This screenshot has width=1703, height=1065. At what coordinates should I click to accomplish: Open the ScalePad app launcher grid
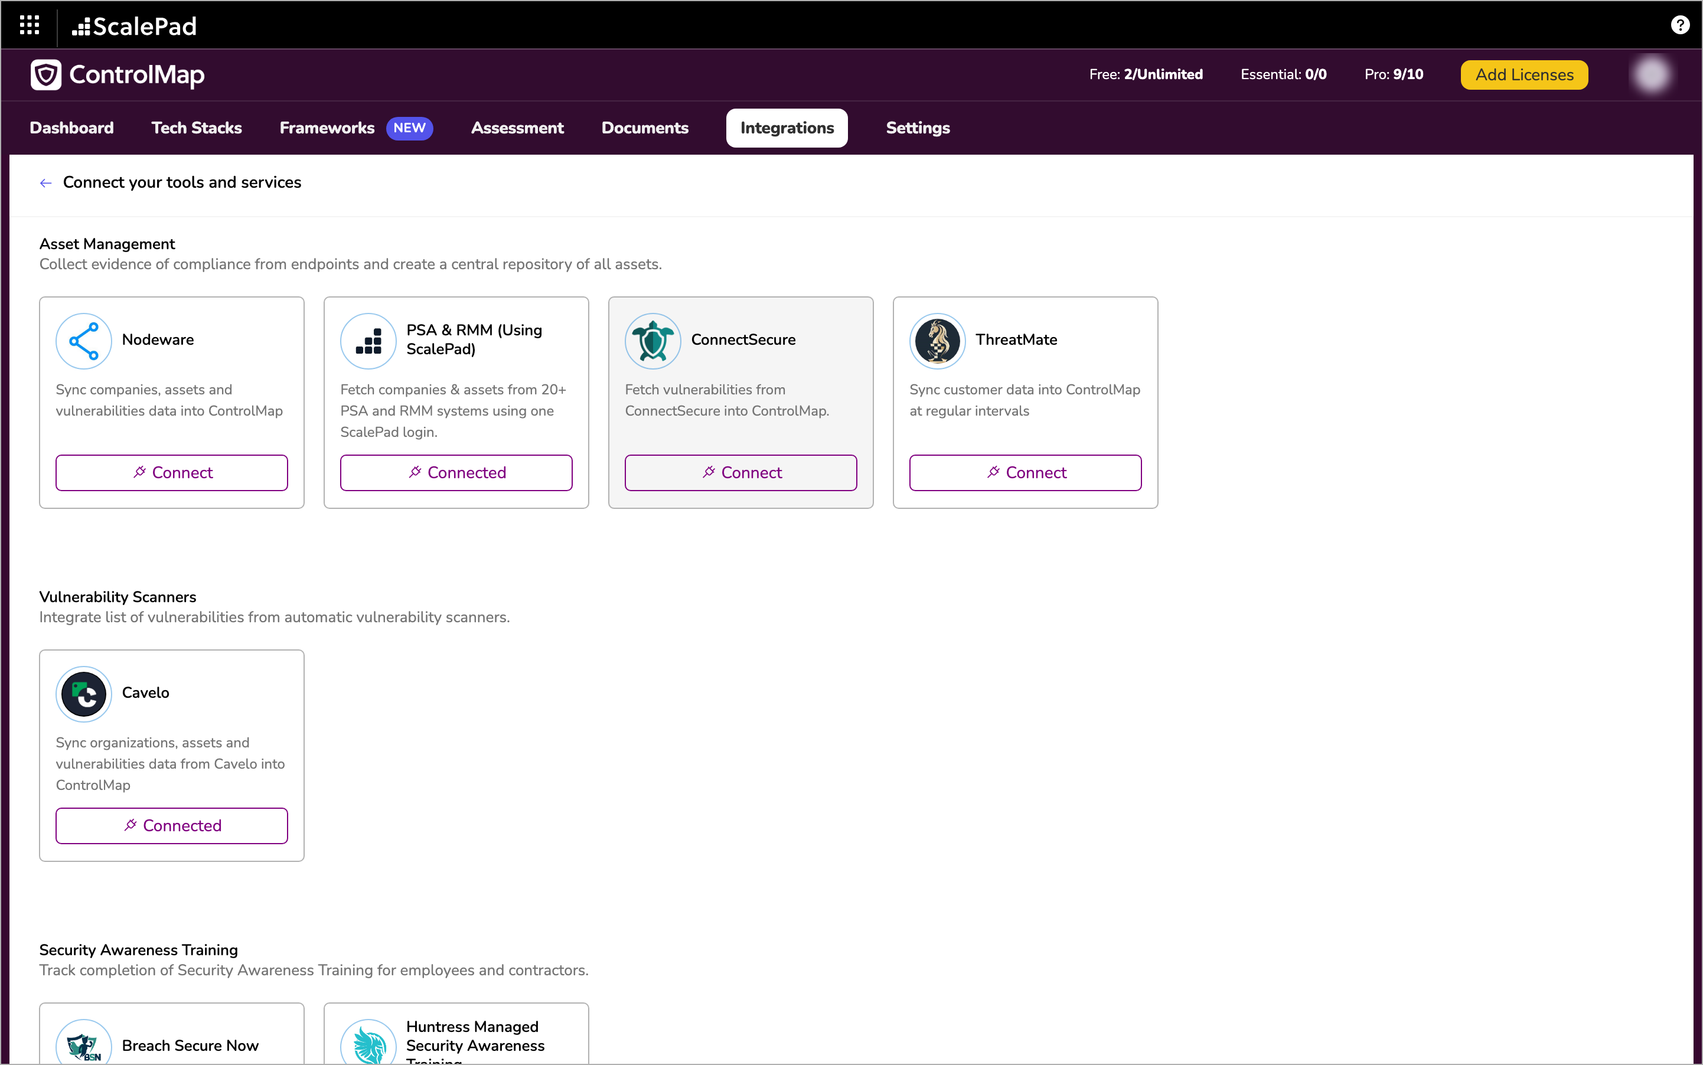pos(29,25)
